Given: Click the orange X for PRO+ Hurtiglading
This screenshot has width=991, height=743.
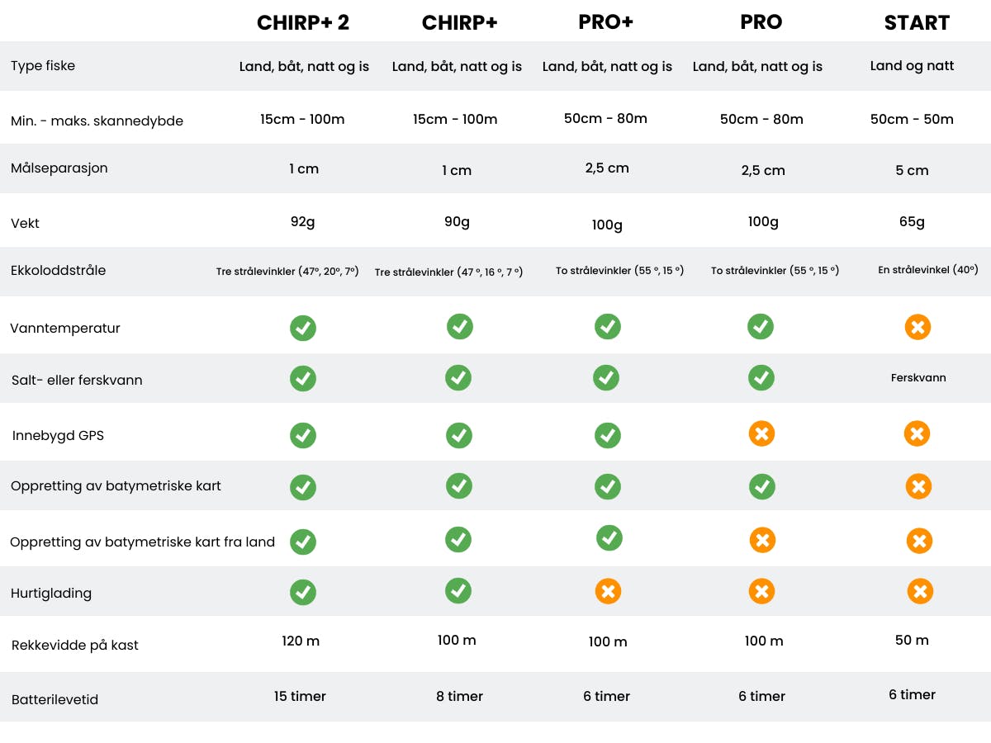Looking at the screenshot, I should tap(609, 591).
